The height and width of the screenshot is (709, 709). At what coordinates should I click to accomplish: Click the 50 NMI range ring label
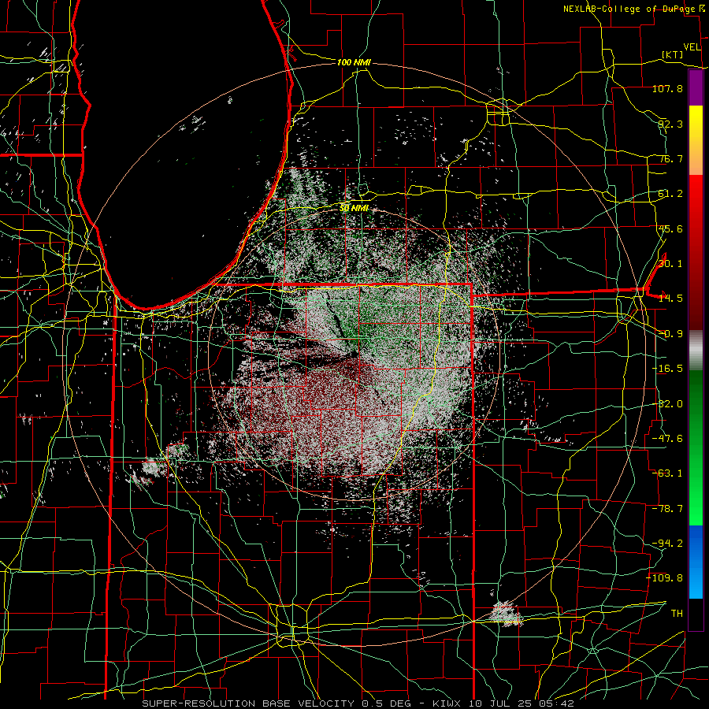click(x=354, y=208)
